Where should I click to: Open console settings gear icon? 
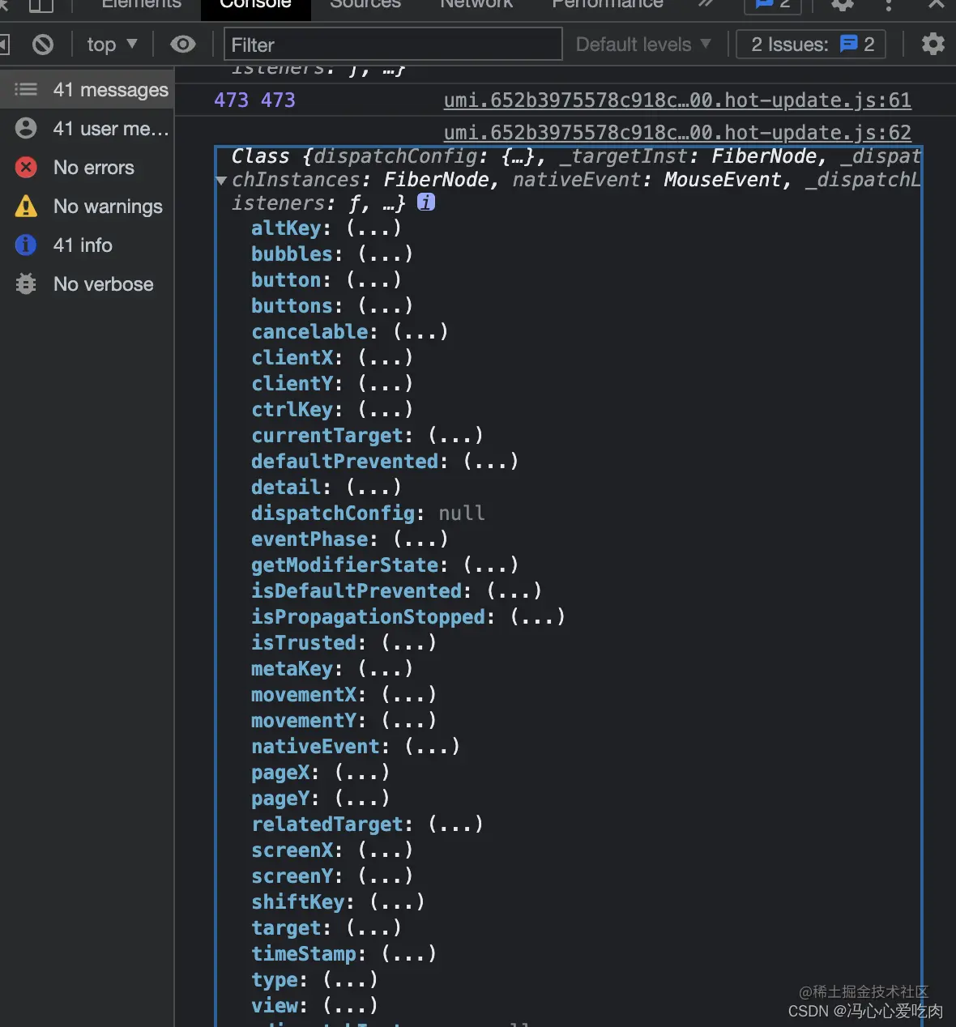click(933, 44)
